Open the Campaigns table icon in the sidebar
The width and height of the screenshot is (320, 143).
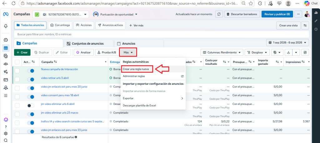[6, 49]
